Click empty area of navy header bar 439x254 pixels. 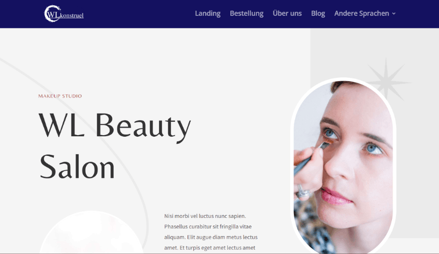coord(140,13)
